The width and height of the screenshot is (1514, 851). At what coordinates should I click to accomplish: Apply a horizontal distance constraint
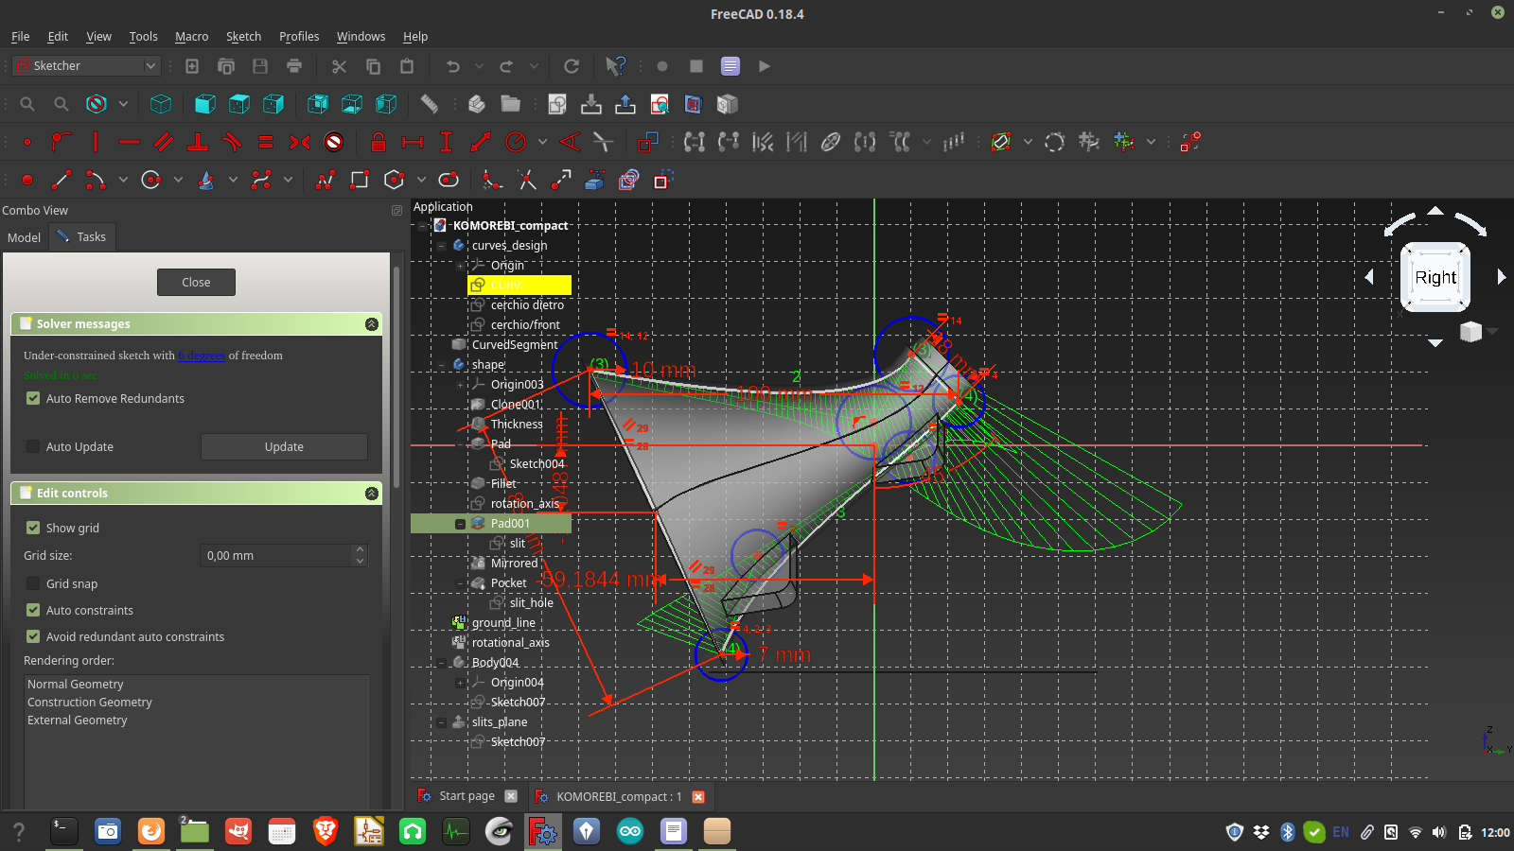pyautogui.click(x=413, y=142)
